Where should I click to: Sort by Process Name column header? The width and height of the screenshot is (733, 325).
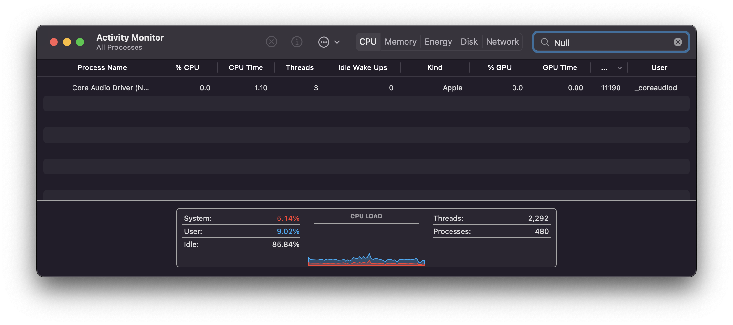tap(102, 68)
